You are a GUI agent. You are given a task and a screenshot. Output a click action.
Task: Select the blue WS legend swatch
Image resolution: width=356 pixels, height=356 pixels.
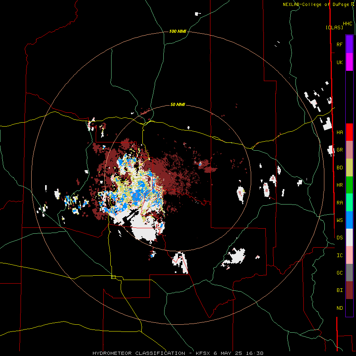pyautogui.click(x=349, y=220)
